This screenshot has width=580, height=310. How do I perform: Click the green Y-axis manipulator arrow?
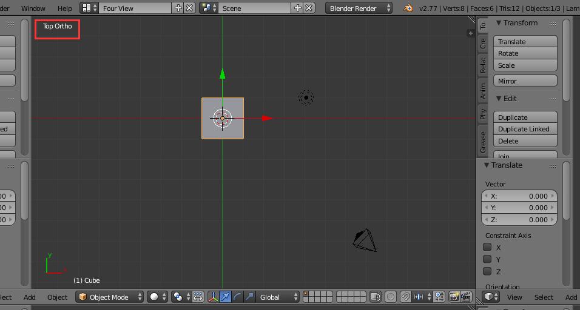coord(222,73)
